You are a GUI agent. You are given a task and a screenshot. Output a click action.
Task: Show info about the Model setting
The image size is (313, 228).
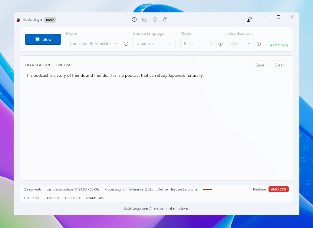point(220,44)
